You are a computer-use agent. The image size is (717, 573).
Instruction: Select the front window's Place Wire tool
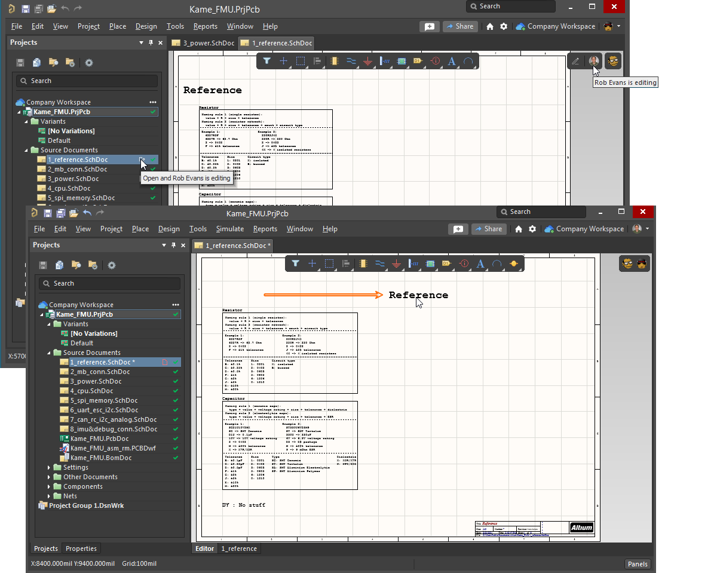(379, 263)
